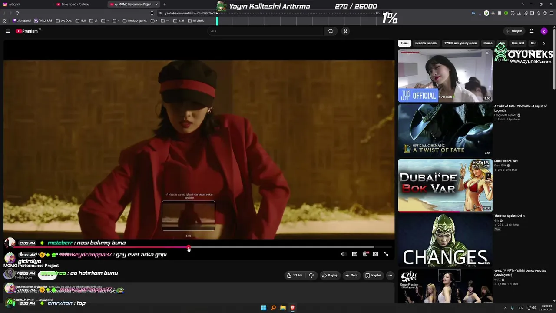Viewport: 556px width, 313px height.
Task: Open Shanapanel bookmark link
Action: click(x=22, y=20)
